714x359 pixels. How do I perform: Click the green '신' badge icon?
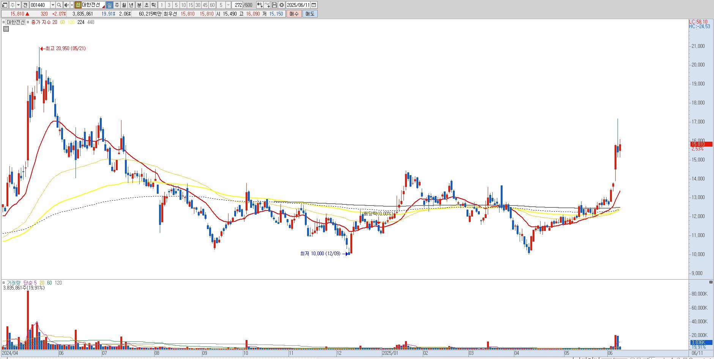(x=78, y=5)
